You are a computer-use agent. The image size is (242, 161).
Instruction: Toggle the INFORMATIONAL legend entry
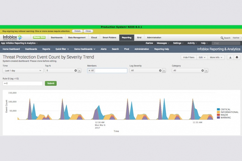click(x=228, y=112)
